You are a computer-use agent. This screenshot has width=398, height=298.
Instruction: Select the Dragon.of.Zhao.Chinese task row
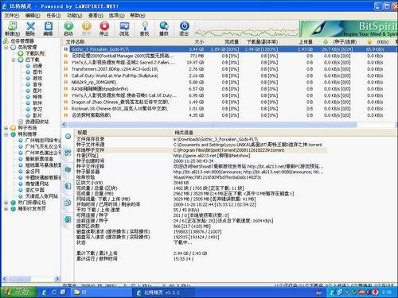(x=229, y=102)
